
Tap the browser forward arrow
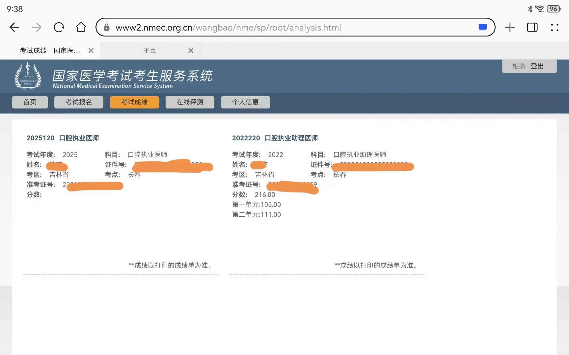[x=37, y=27]
